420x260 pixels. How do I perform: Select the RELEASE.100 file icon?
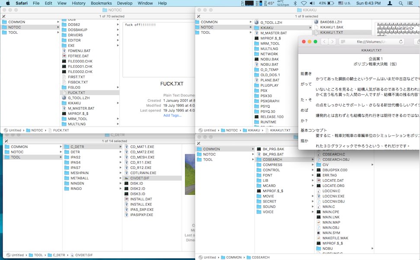pyautogui.click(x=256, y=117)
